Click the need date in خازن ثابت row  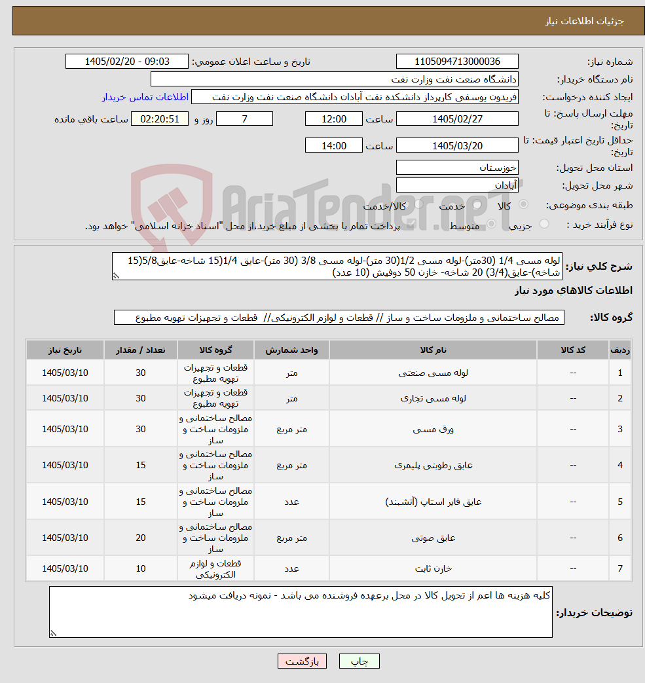click(x=65, y=568)
